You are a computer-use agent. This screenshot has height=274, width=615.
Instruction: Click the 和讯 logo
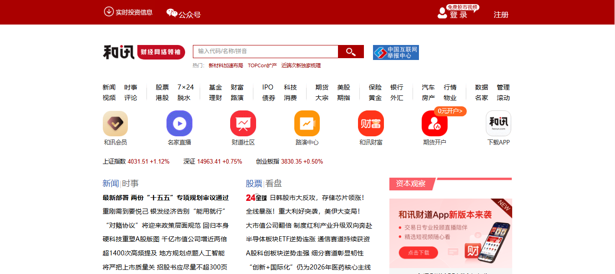(x=119, y=52)
